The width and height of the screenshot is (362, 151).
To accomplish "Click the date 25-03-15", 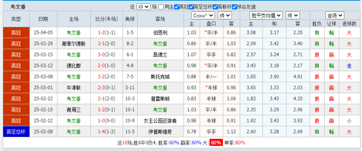I will coord(43,55).
